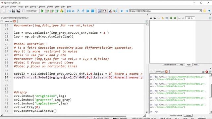This screenshot has width=212, height=119.
Task: Save plot using Plots pane save icon
Action: point(151,18)
